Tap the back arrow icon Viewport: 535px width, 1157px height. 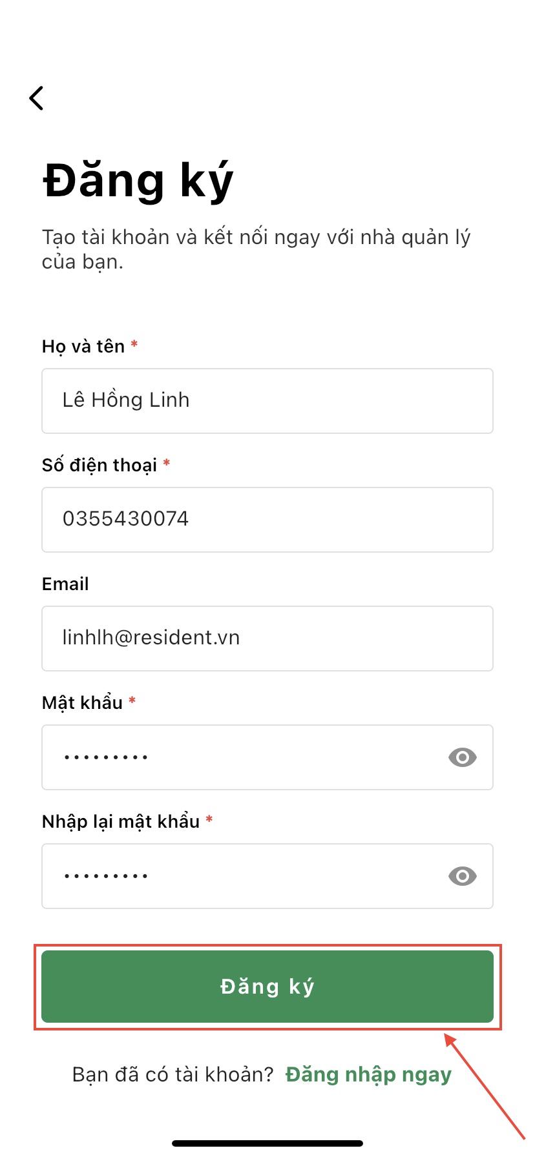[37, 98]
